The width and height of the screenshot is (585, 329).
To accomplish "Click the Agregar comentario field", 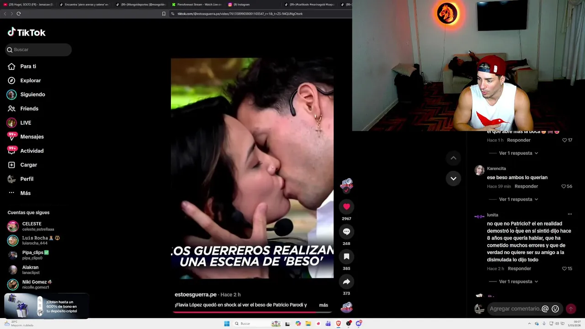I will point(515,309).
